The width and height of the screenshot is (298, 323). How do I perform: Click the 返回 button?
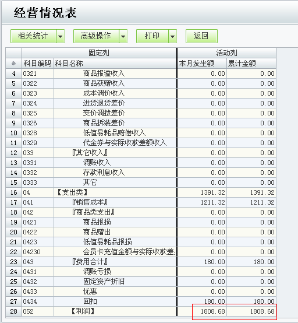pyautogui.click(x=201, y=36)
